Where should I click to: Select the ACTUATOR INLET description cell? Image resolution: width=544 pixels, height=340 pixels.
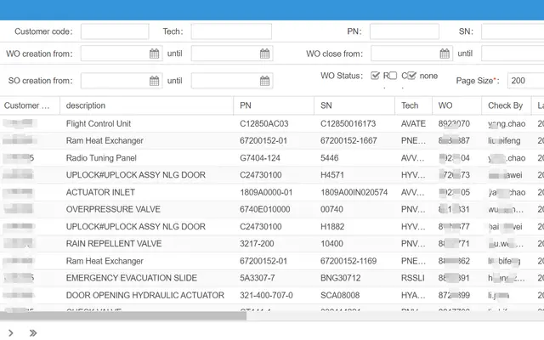point(147,193)
